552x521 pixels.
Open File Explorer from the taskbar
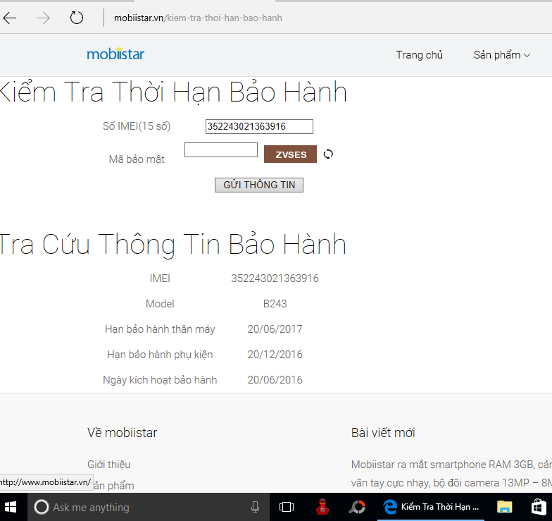pyautogui.click(x=504, y=508)
